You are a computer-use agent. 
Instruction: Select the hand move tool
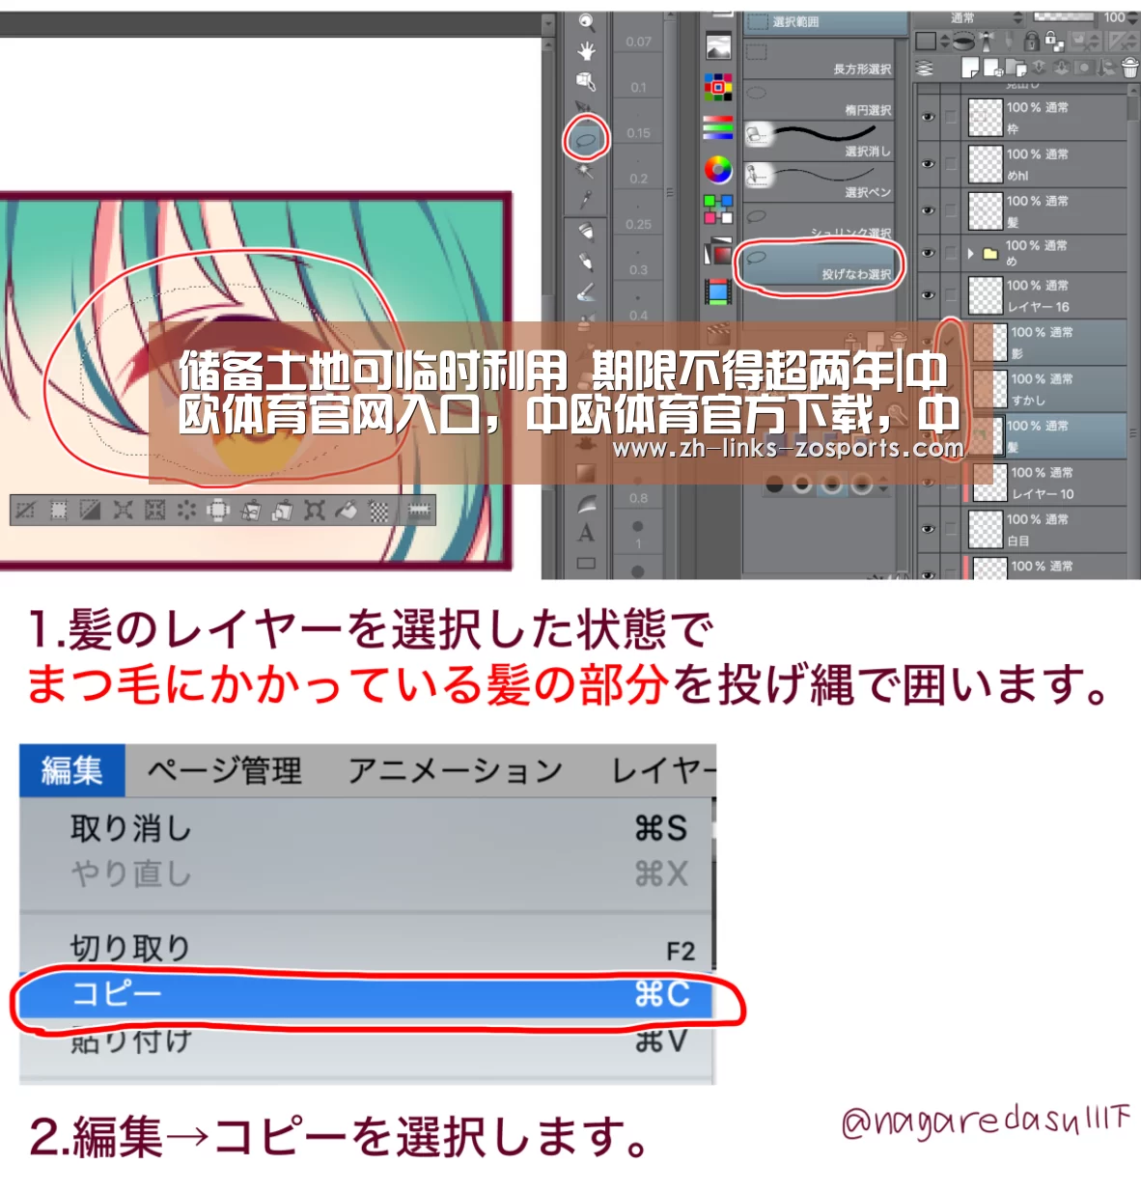pyautogui.click(x=586, y=51)
